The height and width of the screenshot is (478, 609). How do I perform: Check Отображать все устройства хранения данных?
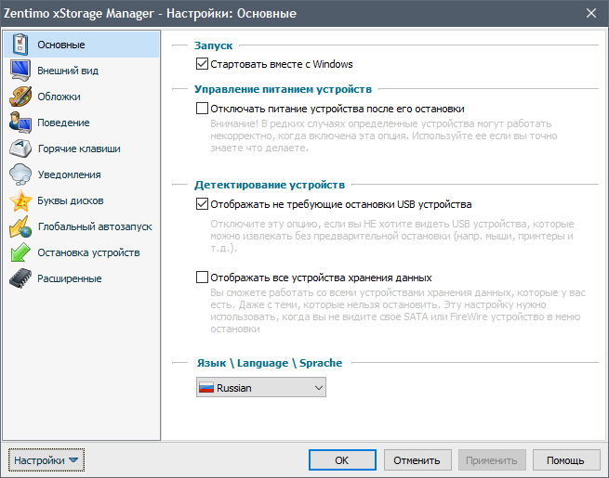pyautogui.click(x=202, y=278)
